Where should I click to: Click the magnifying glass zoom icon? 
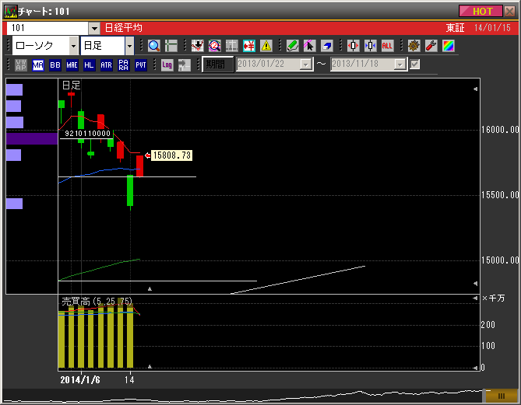point(153,46)
